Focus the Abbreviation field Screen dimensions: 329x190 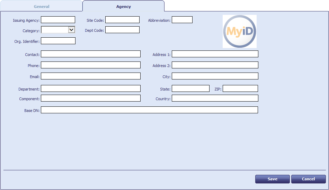pos(182,20)
